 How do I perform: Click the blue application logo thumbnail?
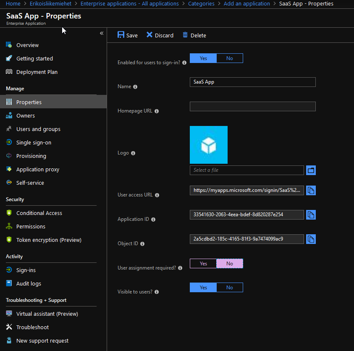(x=209, y=145)
